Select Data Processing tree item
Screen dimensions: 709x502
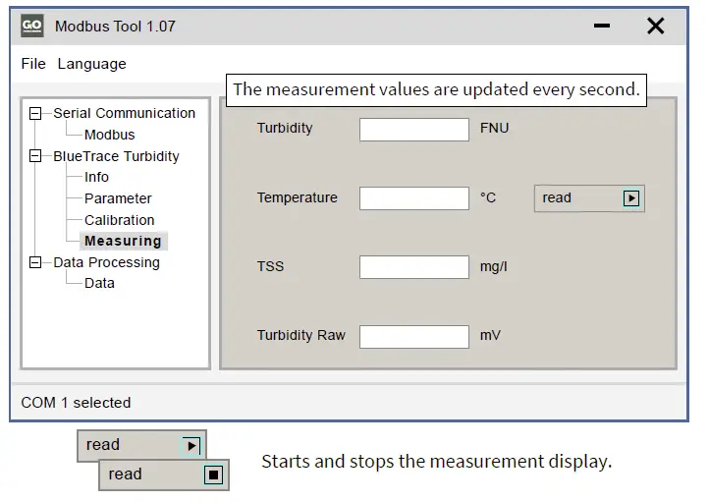[x=106, y=262]
